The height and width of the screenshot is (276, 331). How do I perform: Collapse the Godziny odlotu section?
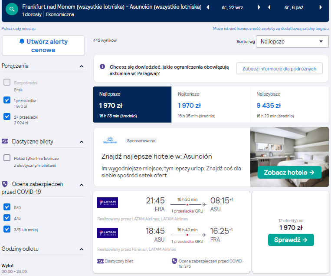(82, 249)
